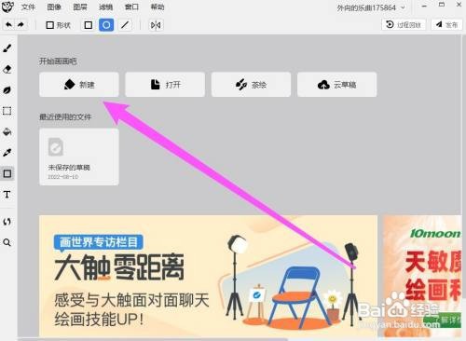Open the 图层 menu
Screen dimensions: 466x341
click(x=80, y=7)
